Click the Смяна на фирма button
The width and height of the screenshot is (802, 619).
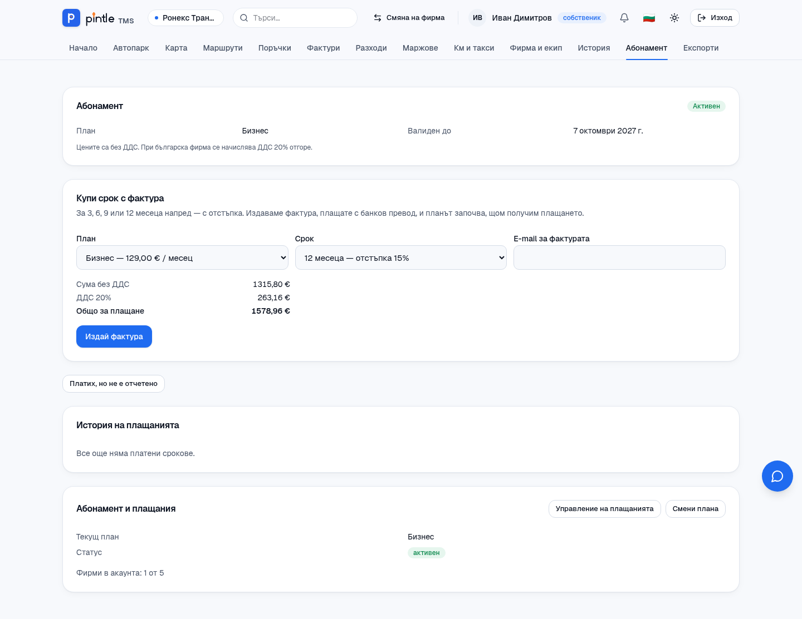point(409,18)
